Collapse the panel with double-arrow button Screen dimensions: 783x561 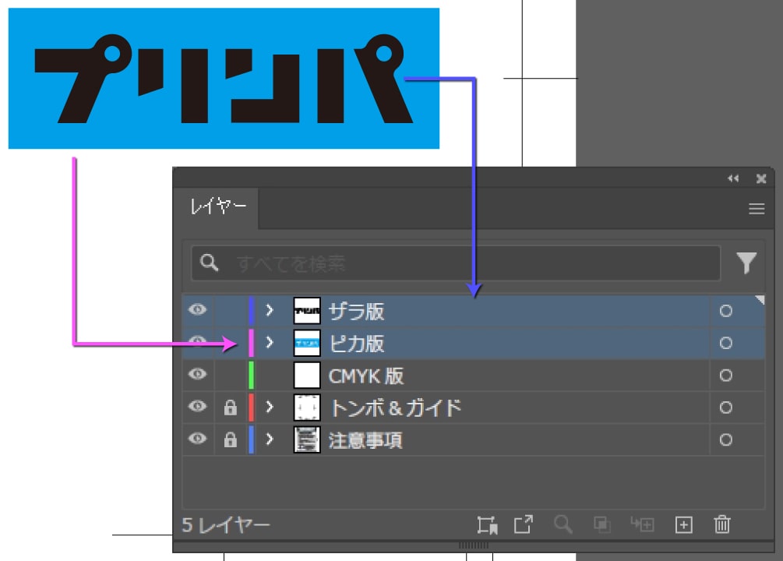pyautogui.click(x=733, y=178)
